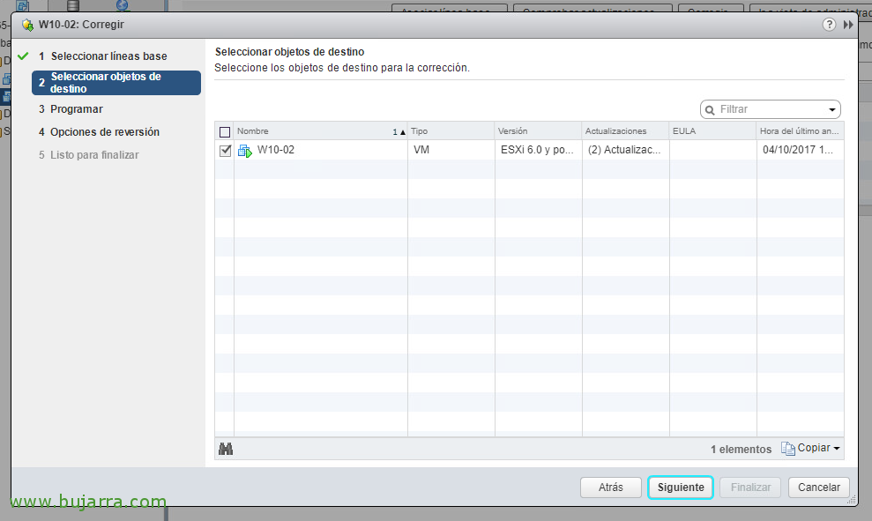Toggle the select-all checkbox in table header
The image size is (872, 521).
[x=225, y=131]
